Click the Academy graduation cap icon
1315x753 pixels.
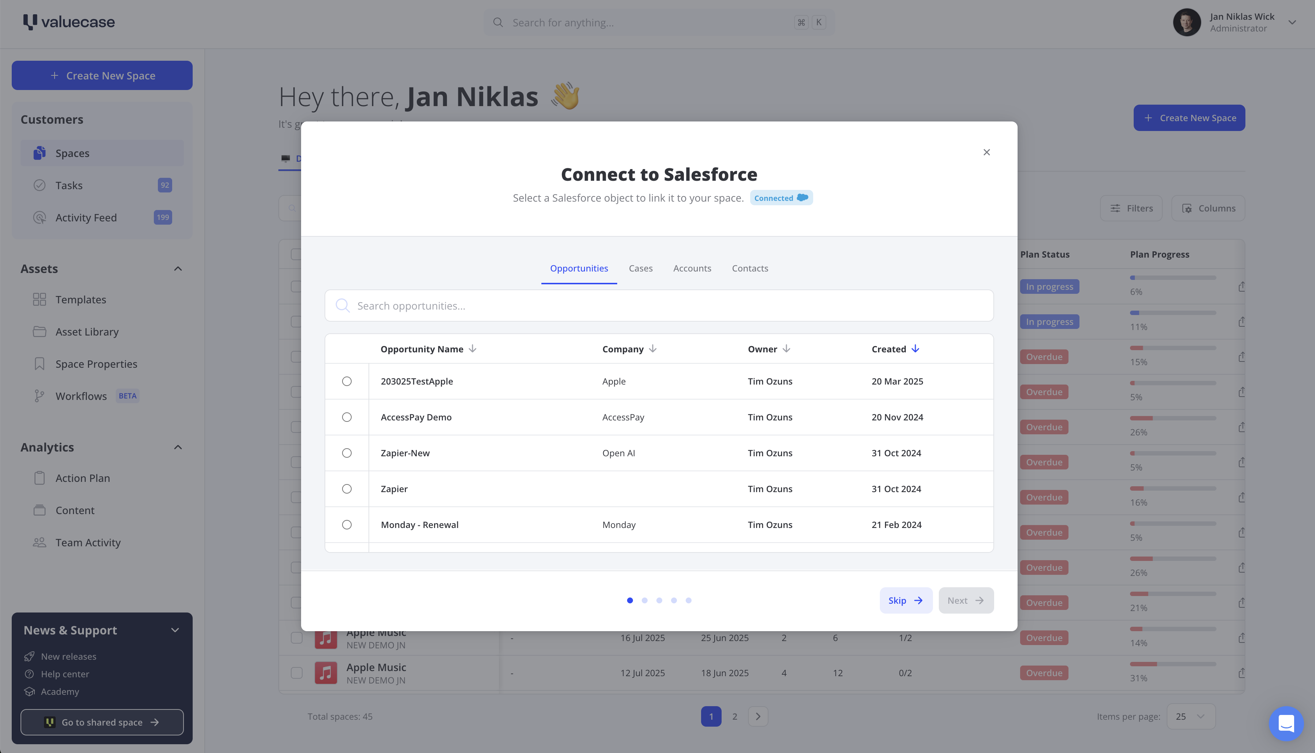pyautogui.click(x=30, y=692)
